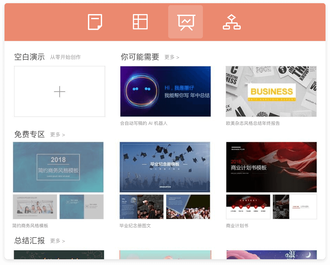Expand more in 总结汇报 section
Viewport: 330px width, 265px height.
tap(57, 241)
